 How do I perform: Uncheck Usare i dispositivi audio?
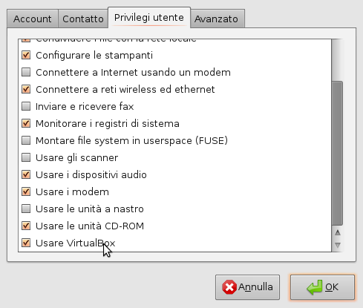26,174
